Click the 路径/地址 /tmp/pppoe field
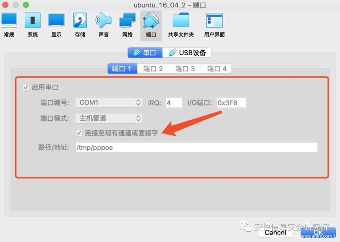Screen dimensions: 340x242 (197, 148)
